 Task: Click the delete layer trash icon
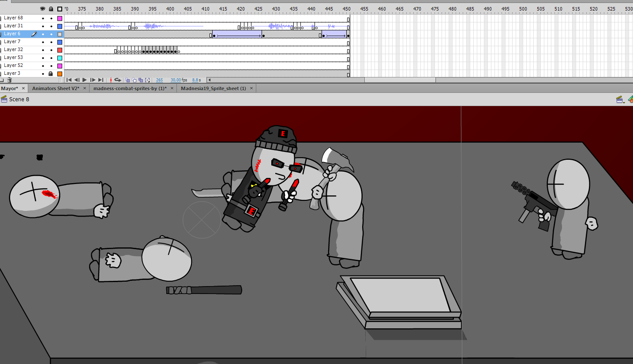pos(9,80)
